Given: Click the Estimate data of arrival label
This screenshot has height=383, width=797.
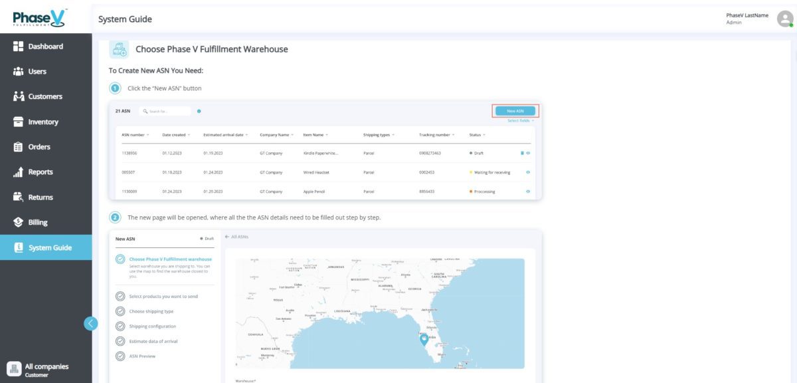Looking at the screenshot, I should pyautogui.click(x=153, y=341).
